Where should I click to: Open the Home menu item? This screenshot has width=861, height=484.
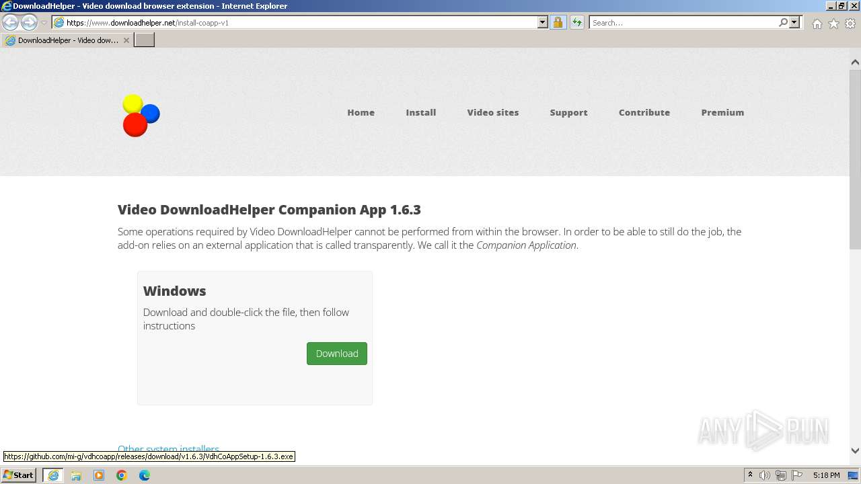point(361,112)
